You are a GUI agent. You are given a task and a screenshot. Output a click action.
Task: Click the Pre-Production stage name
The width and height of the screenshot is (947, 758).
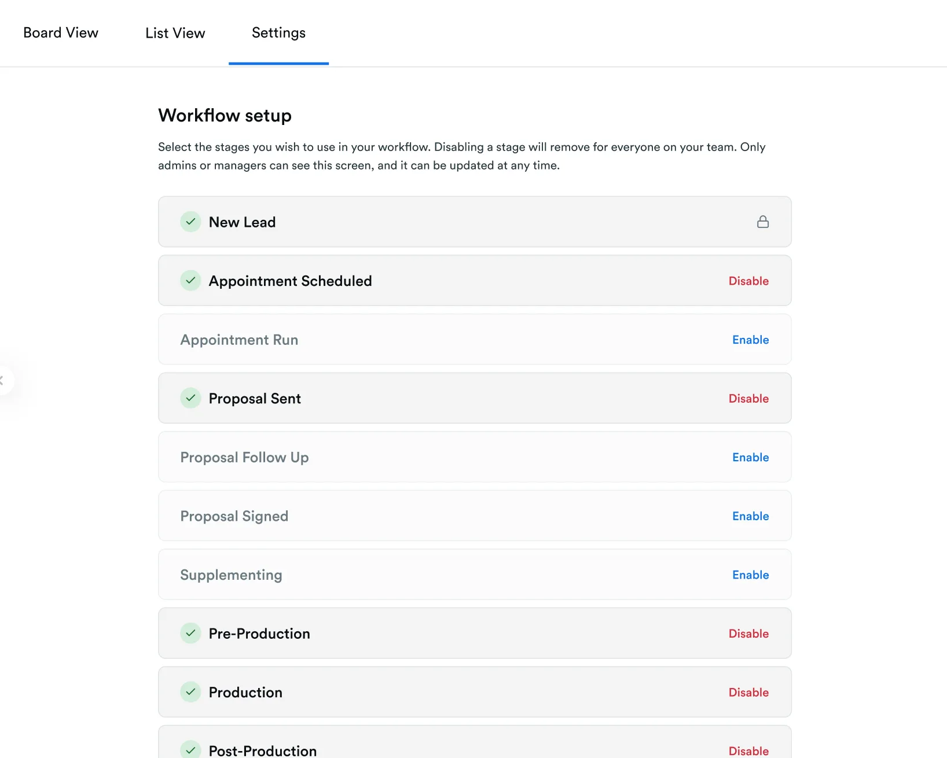coord(259,634)
